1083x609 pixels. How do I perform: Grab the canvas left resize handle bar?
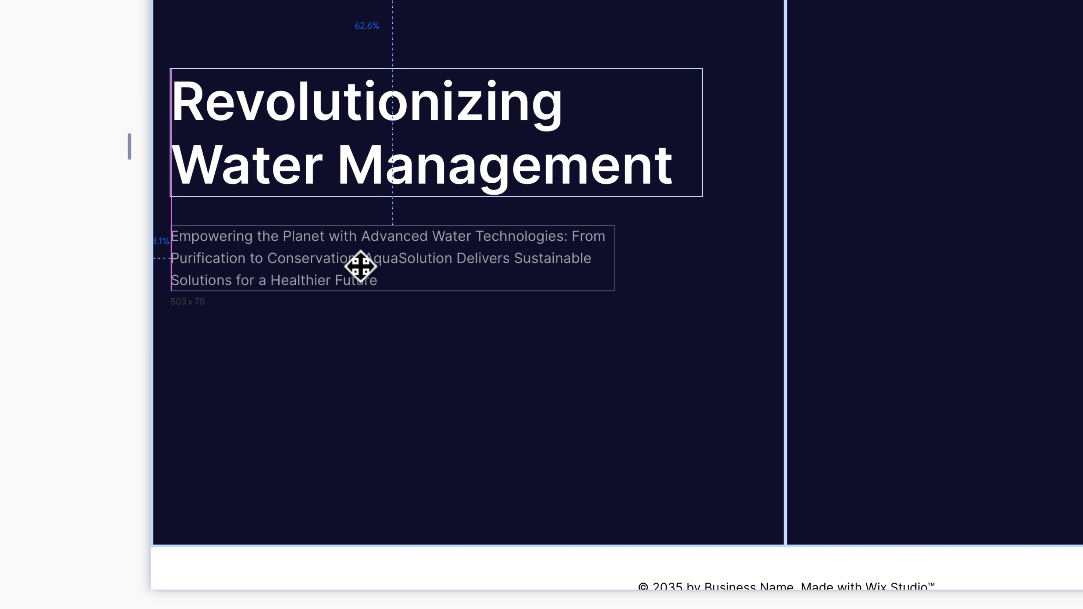point(129,146)
